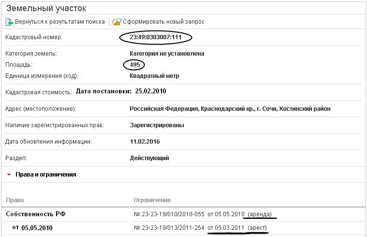Click the address value 'Российская Федерация, Краснодарский кр.'

coord(230,109)
